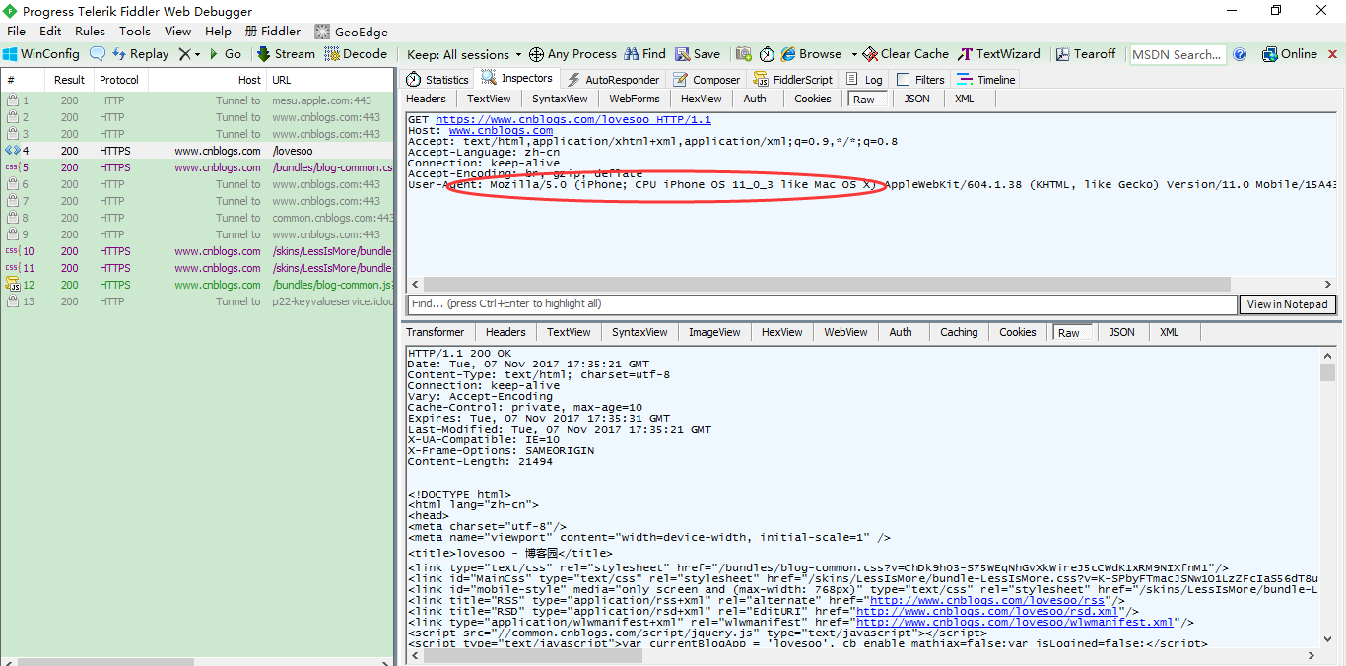Click the MSDN Search box
The width and height of the screenshot is (1346, 666).
(1178, 55)
